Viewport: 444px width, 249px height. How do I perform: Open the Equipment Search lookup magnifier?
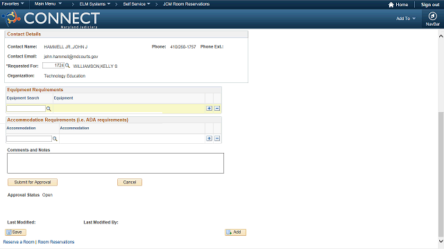click(x=49, y=109)
